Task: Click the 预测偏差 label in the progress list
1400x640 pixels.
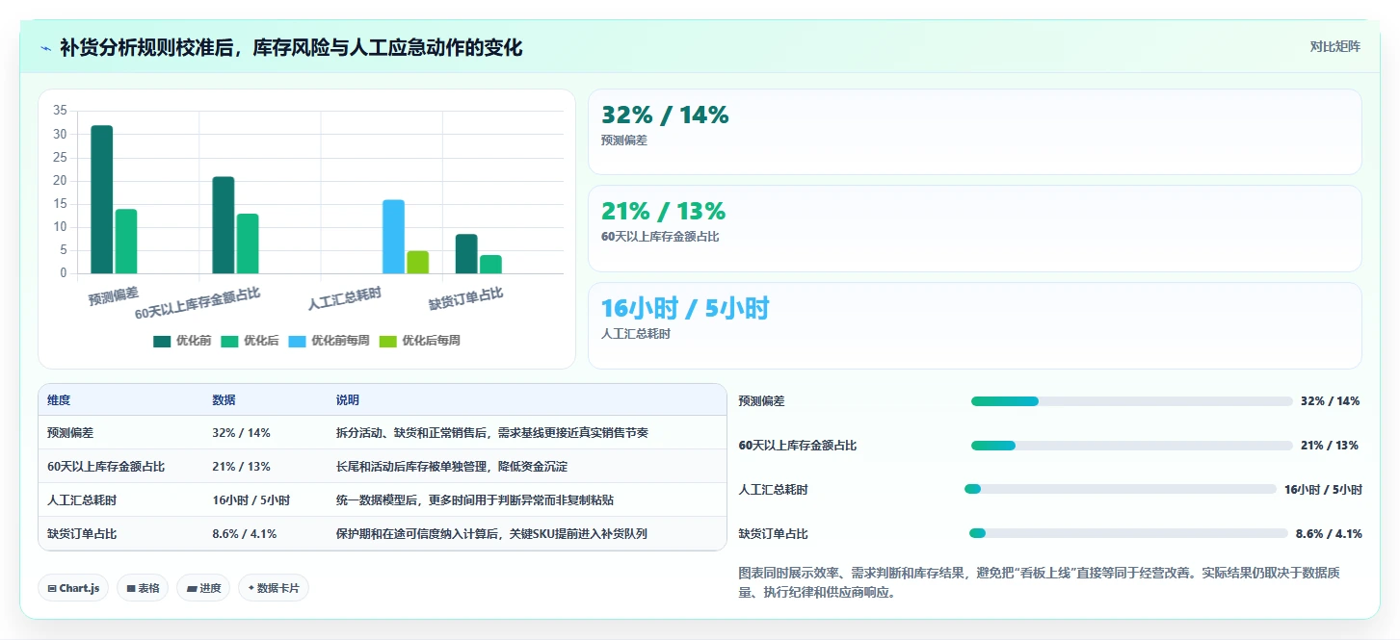Action: (x=761, y=401)
